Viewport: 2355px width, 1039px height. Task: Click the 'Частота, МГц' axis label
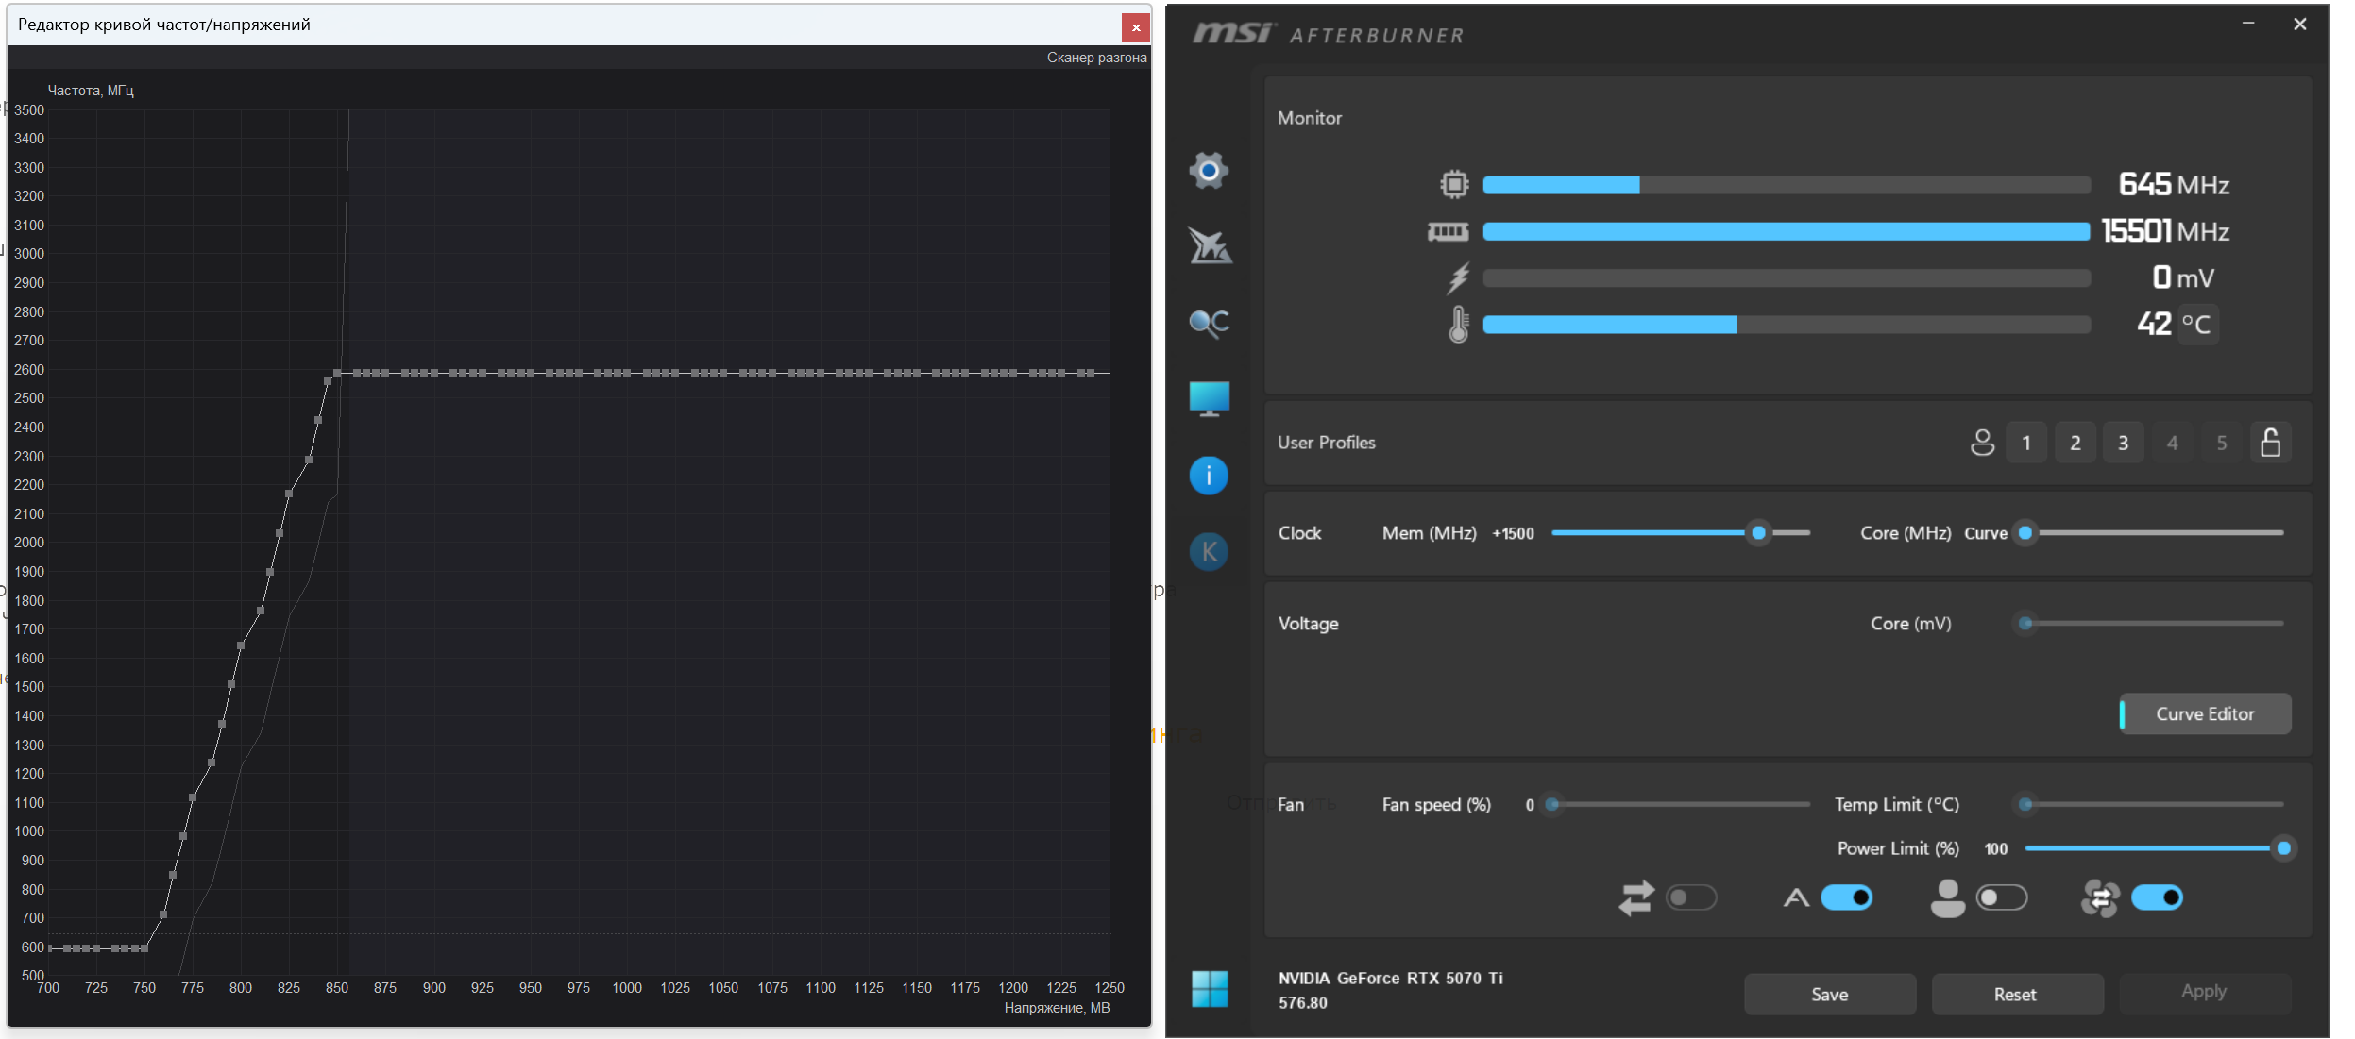(91, 91)
